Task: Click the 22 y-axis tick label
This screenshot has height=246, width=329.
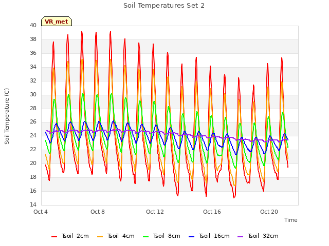Action: click(33, 149)
